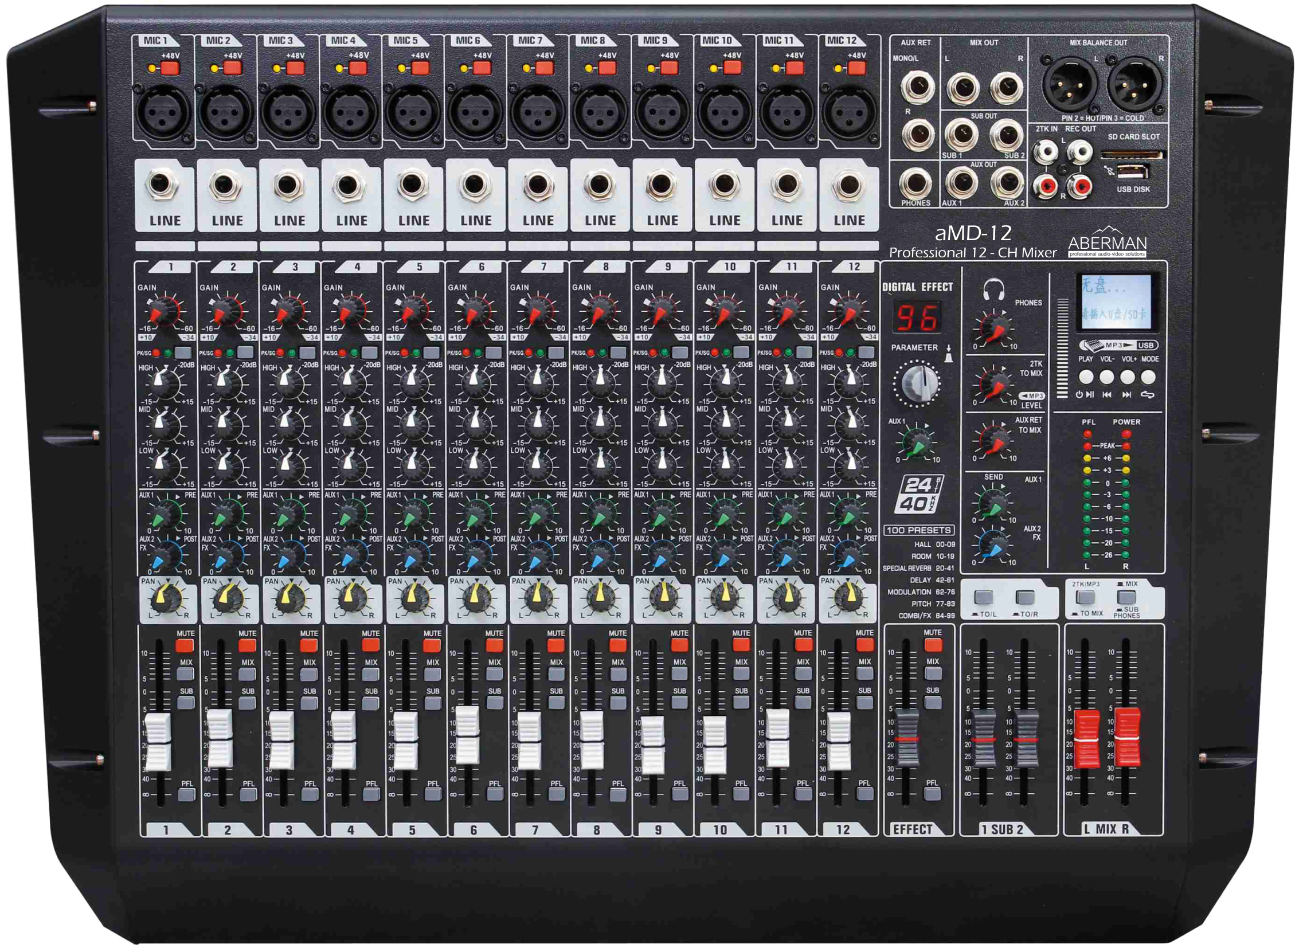The height and width of the screenshot is (948, 1299).
Task: Toggle +48V phantom power on MIC 1
Action: click(x=170, y=69)
